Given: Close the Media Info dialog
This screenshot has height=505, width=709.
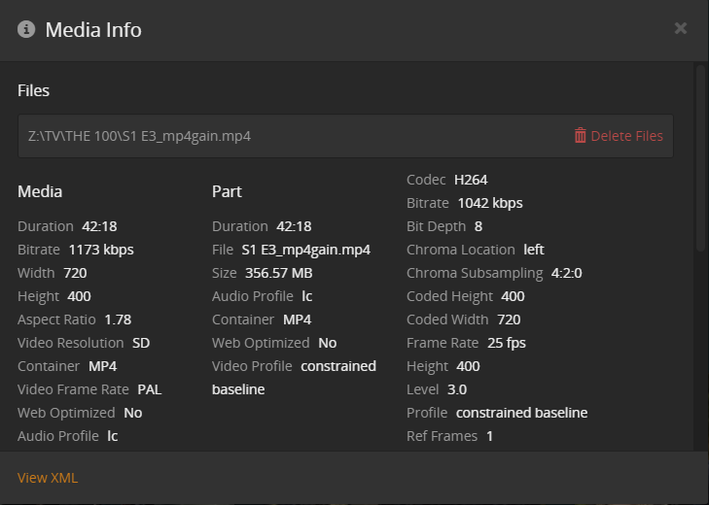Looking at the screenshot, I should click(681, 28).
